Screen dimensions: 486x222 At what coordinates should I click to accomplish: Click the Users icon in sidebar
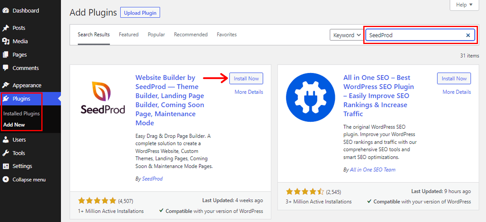6,140
